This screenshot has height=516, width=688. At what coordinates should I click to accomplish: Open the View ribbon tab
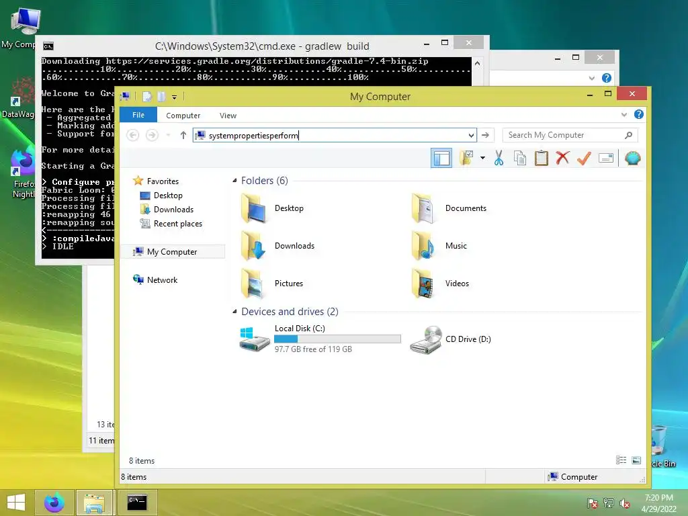point(228,116)
